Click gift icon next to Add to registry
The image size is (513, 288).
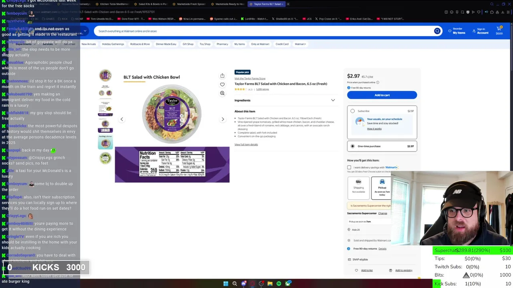point(391,270)
